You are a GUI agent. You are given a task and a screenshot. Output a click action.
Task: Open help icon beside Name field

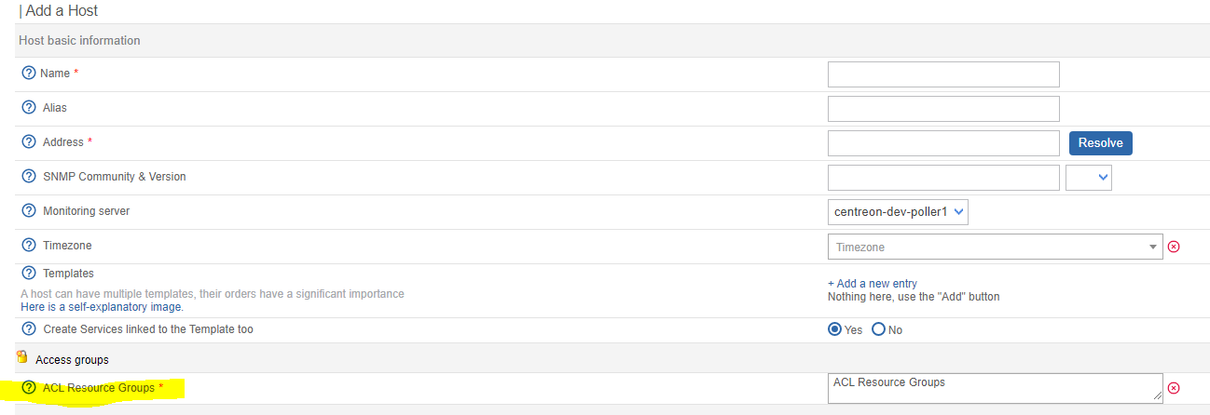point(28,73)
